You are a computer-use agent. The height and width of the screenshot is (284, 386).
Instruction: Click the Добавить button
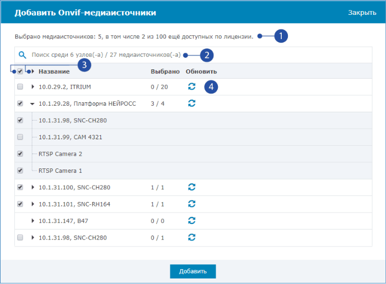(193, 271)
